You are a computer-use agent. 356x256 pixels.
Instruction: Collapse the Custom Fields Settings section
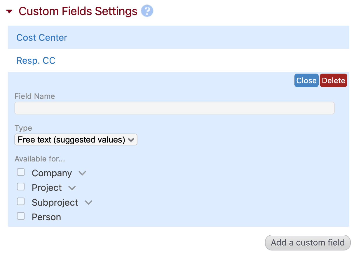tap(9, 11)
